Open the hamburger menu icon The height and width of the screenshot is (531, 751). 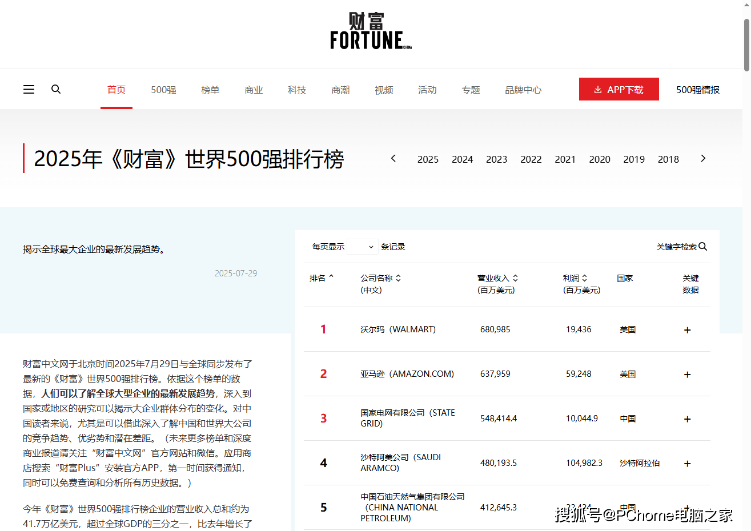click(x=29, y=90)
